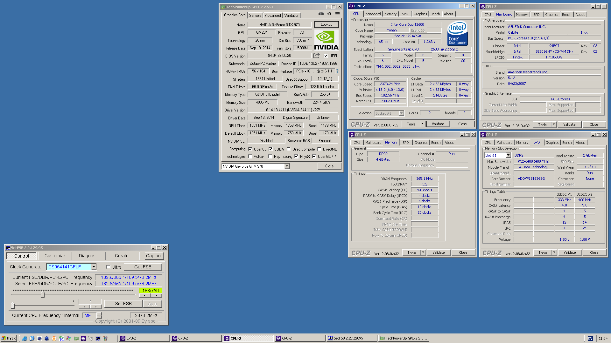
Task: Launch the framed blue sphere quick launch icon
Action: (39, 339)
